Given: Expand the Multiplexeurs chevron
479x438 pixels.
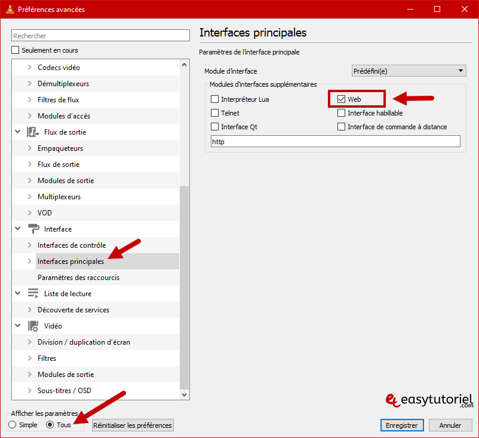Looking at the screenshot, I should tap(30, 196).
